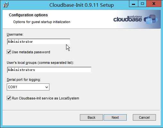The height and width of the screenshot is (128, 163).
Task: Close the setup window with the red X
Action: tap(154, 4)
